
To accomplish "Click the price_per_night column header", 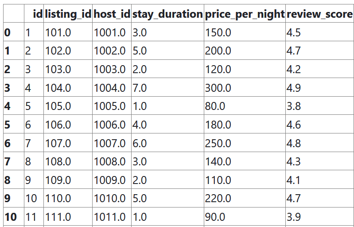I will coord(244,14).
